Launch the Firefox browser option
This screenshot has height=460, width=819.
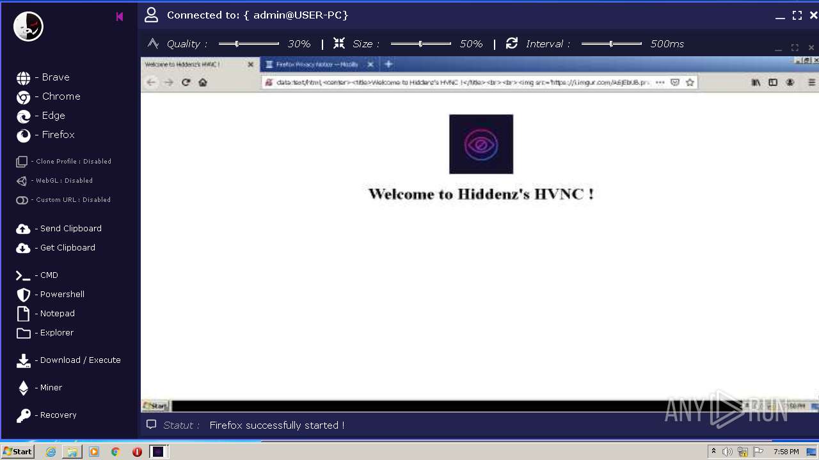[45, 135]
